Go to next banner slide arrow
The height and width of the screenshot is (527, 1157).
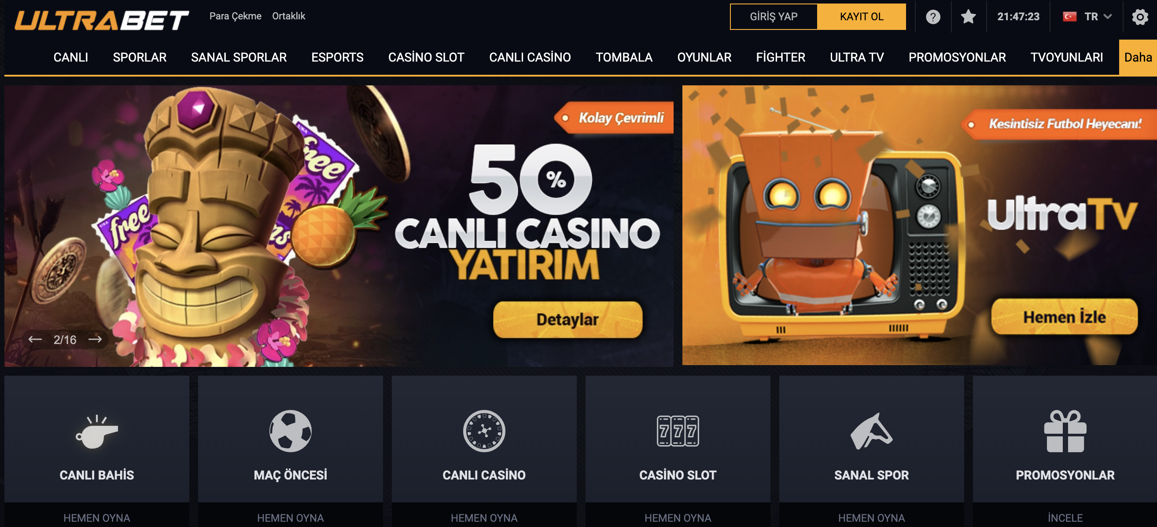[95, 339]
